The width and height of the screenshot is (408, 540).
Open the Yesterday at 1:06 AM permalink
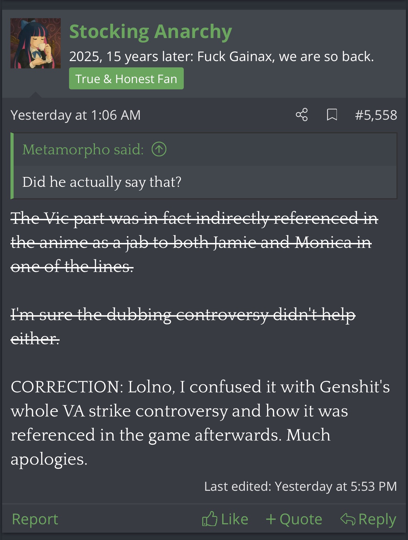[x=76, y=115]
